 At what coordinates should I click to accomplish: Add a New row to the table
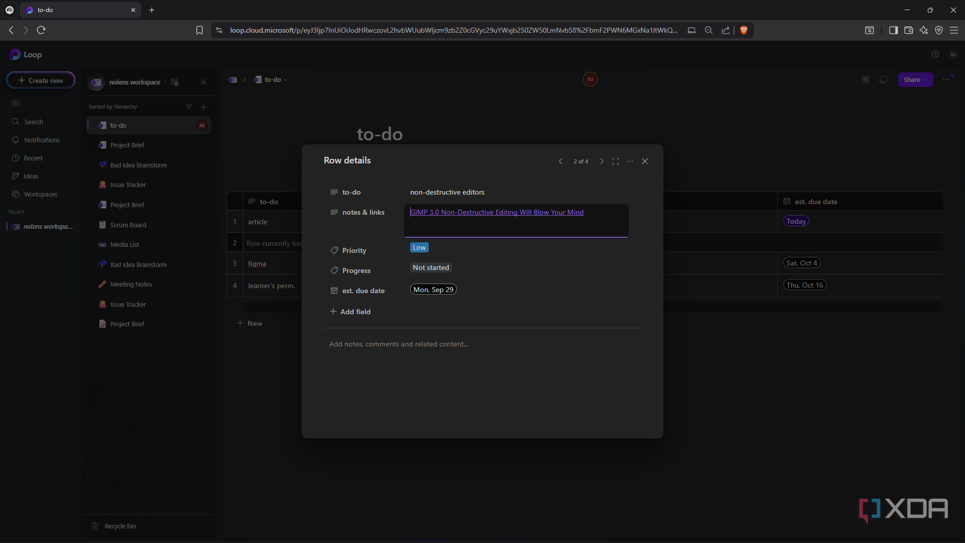click(x=250, y=323)
